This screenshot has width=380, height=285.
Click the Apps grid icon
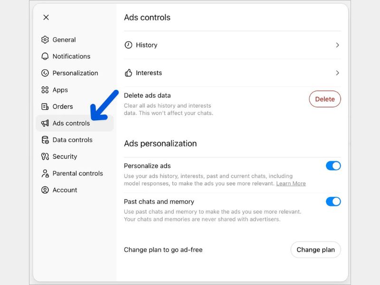point(45,90)
